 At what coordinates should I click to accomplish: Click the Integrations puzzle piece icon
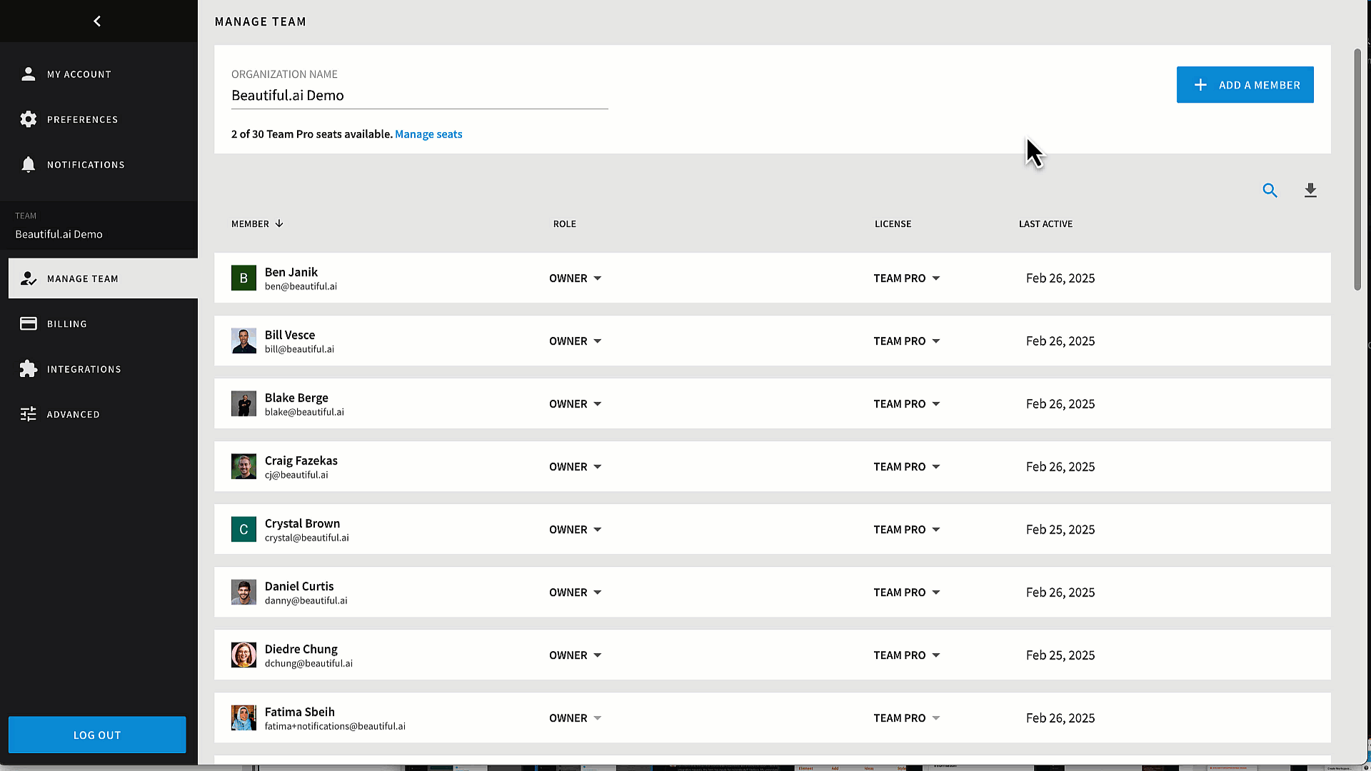tap(29, 368)
